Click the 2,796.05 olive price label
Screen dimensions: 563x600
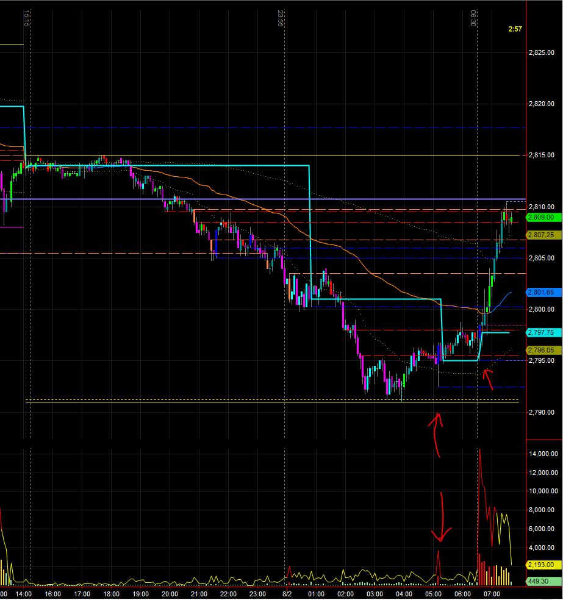tap(544, 351)
